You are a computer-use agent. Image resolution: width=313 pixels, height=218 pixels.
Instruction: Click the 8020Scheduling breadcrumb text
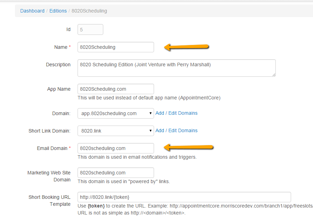point(89,11)
